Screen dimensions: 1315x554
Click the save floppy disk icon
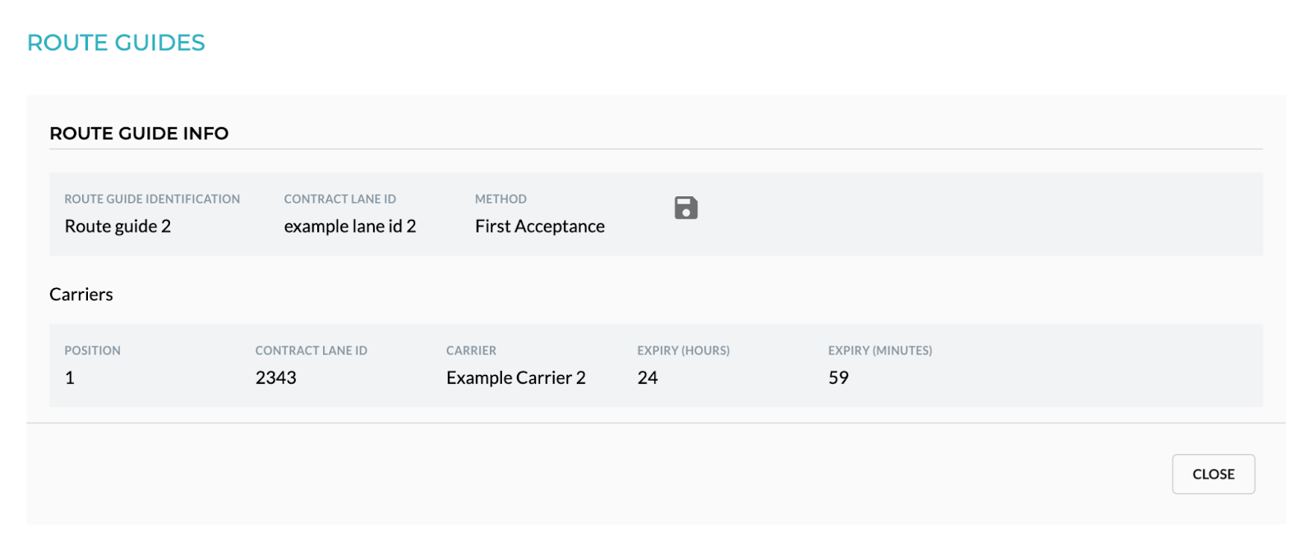(685, 207)
